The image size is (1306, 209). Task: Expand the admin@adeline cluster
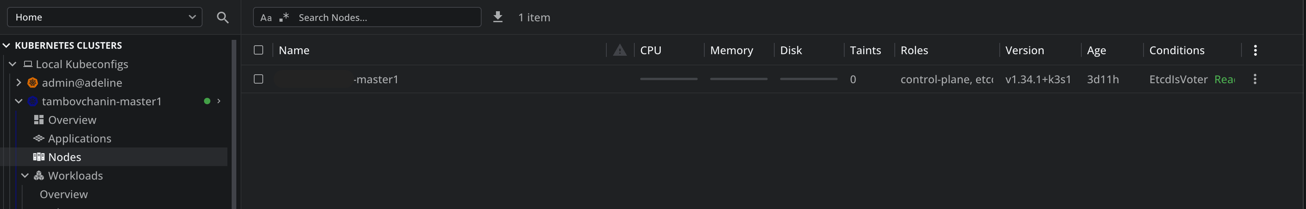[x=19, y=83]
